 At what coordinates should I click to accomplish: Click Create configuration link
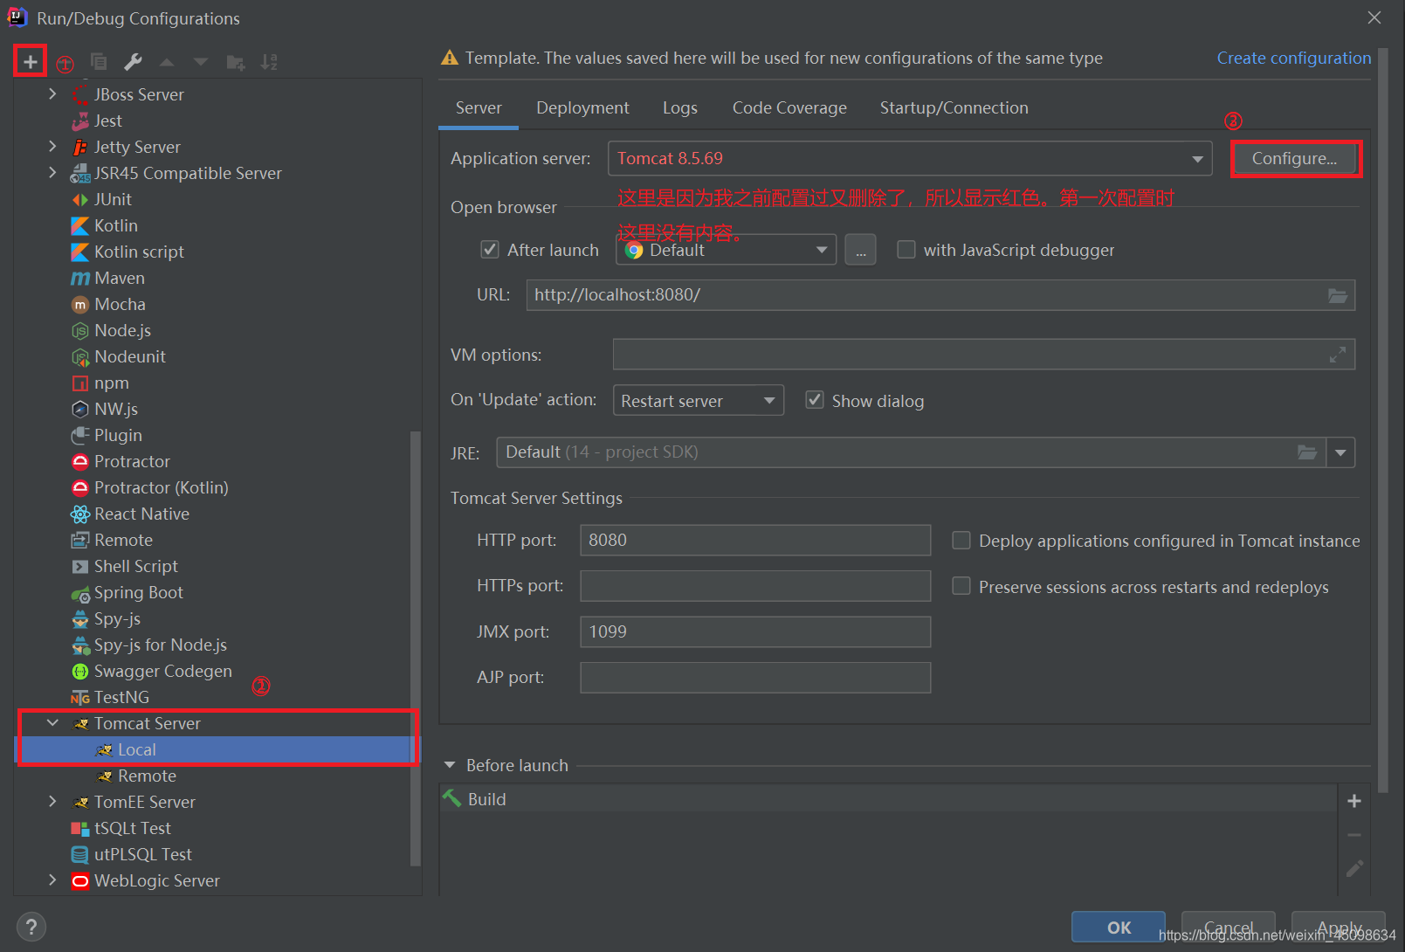pos(1293,58)
